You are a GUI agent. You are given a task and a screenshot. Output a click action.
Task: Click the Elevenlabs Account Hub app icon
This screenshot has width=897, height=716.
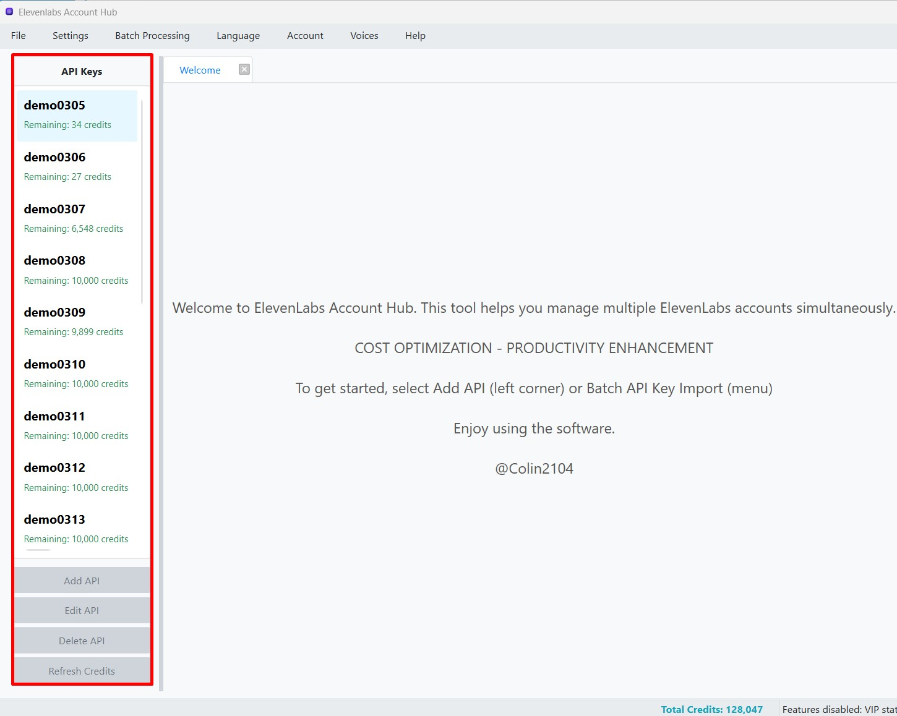click(9, 12)
